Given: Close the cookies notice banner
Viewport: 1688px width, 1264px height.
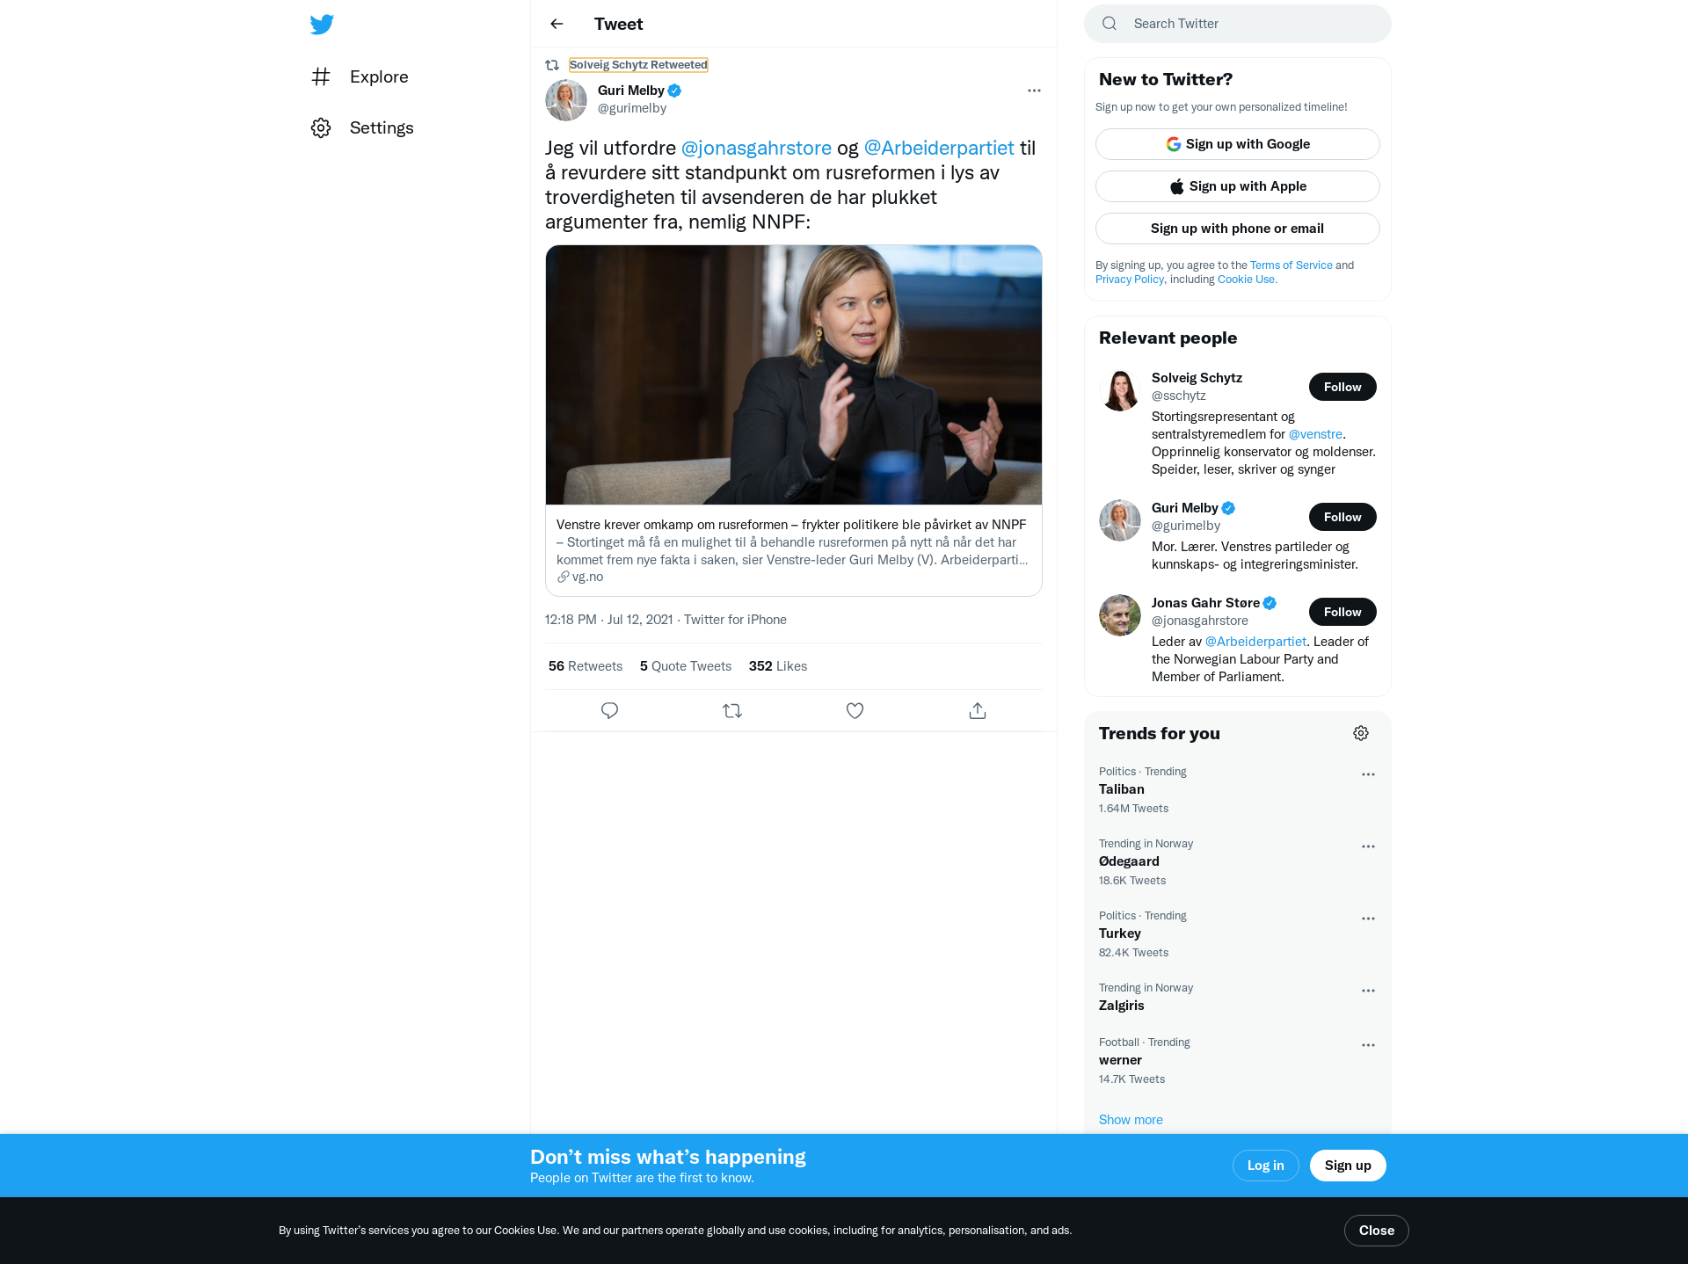Looking at the screenshot, I should click(1377, 1231).
